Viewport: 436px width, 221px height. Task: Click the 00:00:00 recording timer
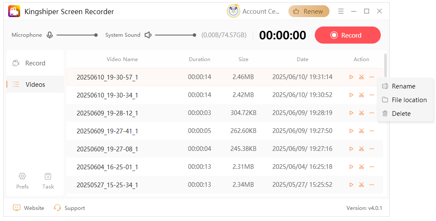pos(283,35)
